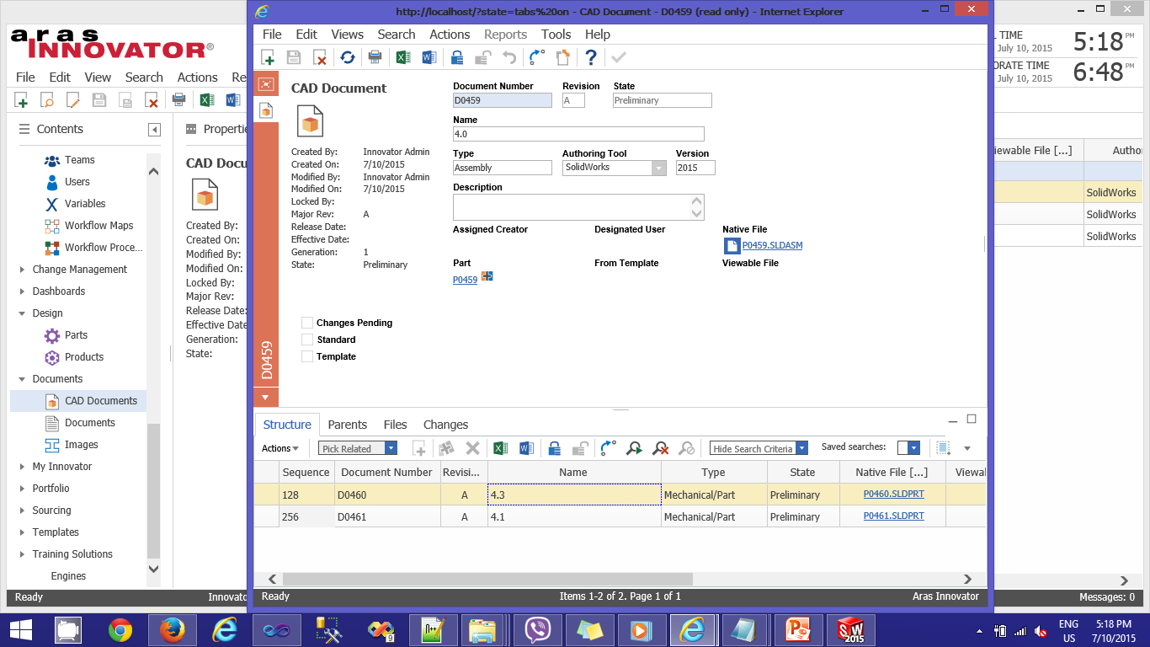The width and height of the screenshot is (1150, 647).
Task: Switch to the Parents tab
Action: [347, 425]
